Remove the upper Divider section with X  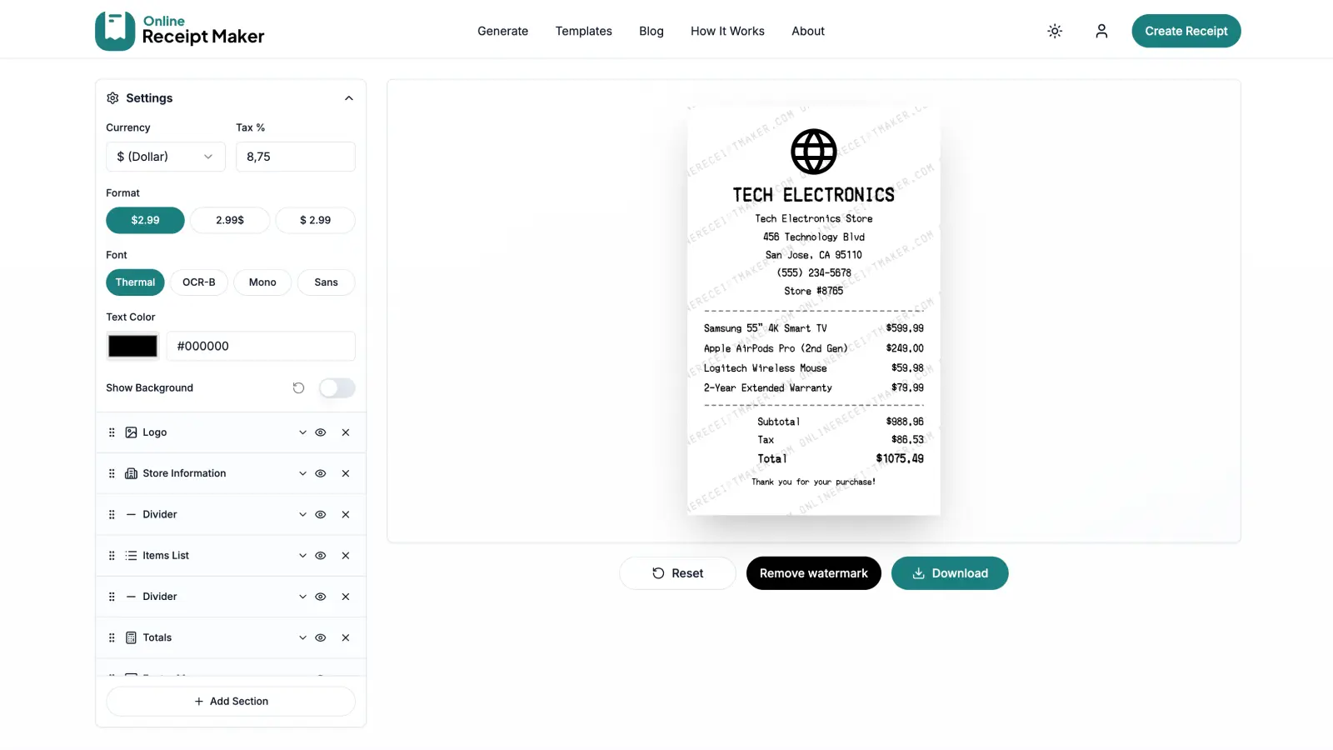pyautogui.click(x=346, y=515)
